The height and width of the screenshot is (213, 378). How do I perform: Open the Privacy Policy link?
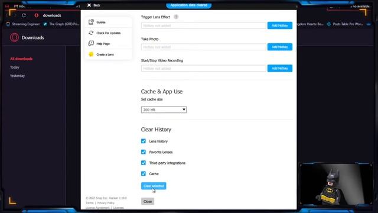tap(106, 203)
